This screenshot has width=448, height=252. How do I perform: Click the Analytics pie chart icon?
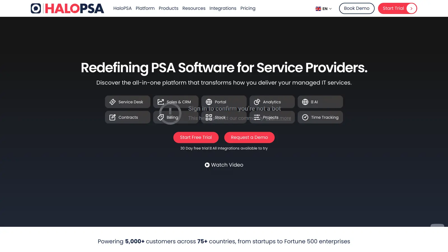[x=257, y=102]
